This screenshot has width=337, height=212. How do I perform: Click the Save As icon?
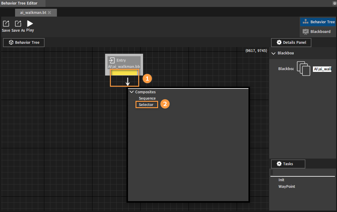click(x=18, y=24)
